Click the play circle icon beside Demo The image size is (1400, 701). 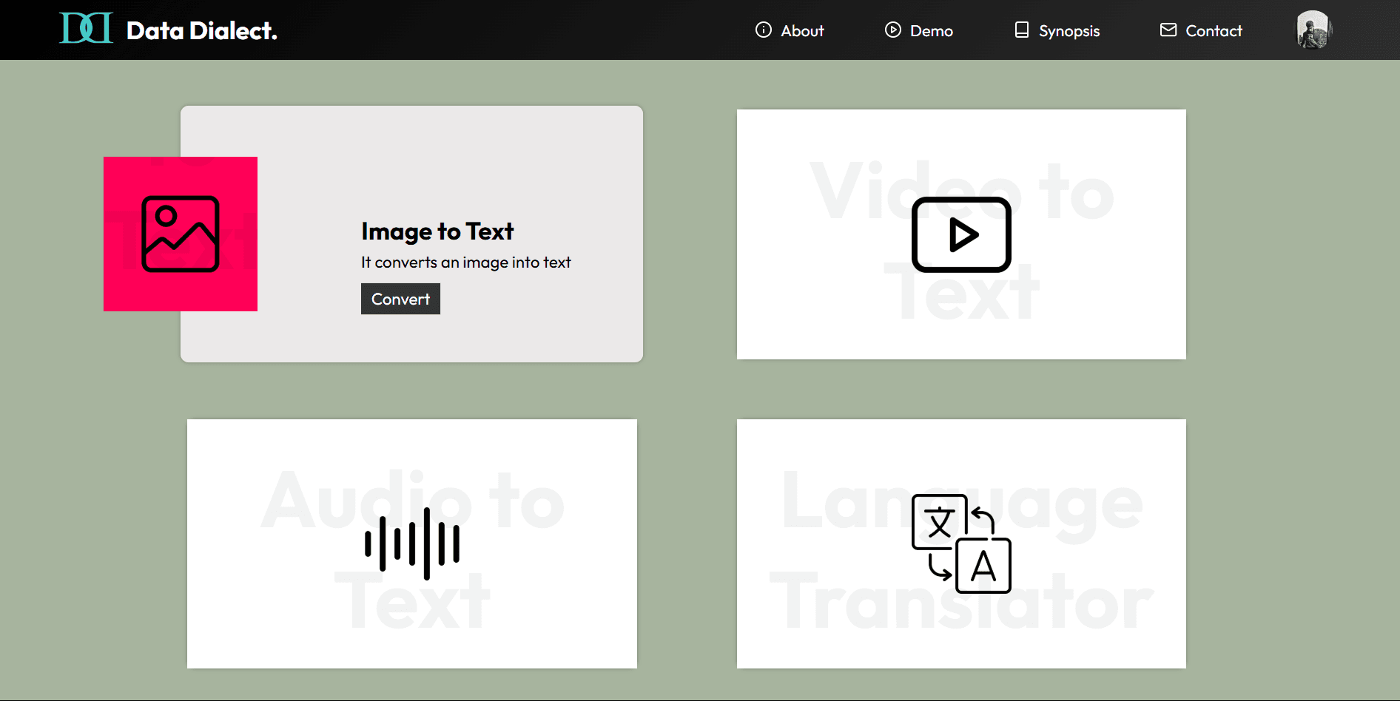[893, 30]
